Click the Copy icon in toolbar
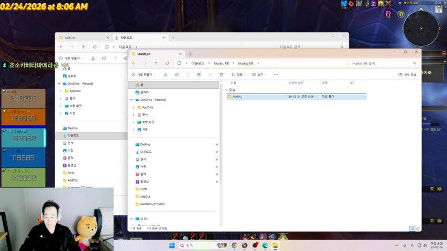This screenshot has width=447, height=251. point(176,75)
